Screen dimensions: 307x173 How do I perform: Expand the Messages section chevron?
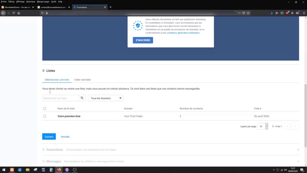(298, 161)
